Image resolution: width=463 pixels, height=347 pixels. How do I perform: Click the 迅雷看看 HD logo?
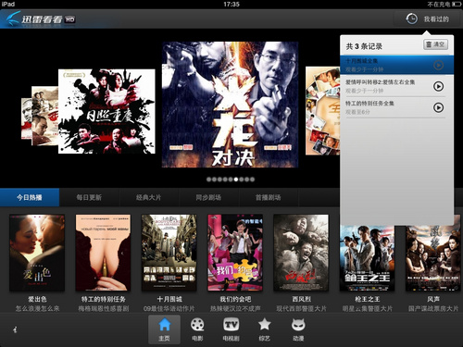coord(41,19)
